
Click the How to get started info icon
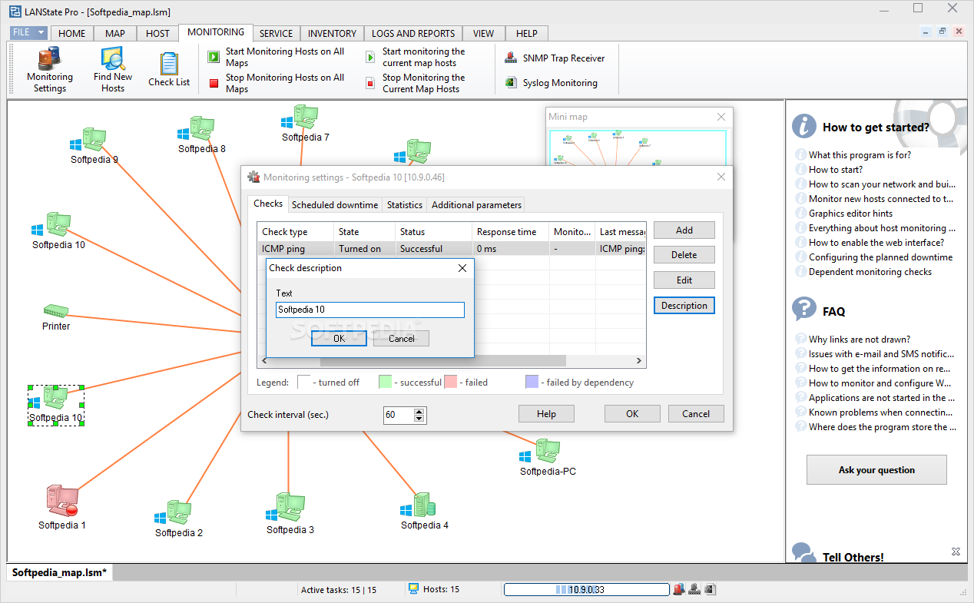(x=804, y=127)
